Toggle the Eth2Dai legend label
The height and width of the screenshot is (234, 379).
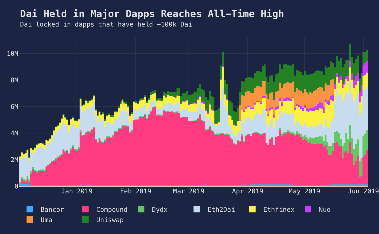coord(221,210)
